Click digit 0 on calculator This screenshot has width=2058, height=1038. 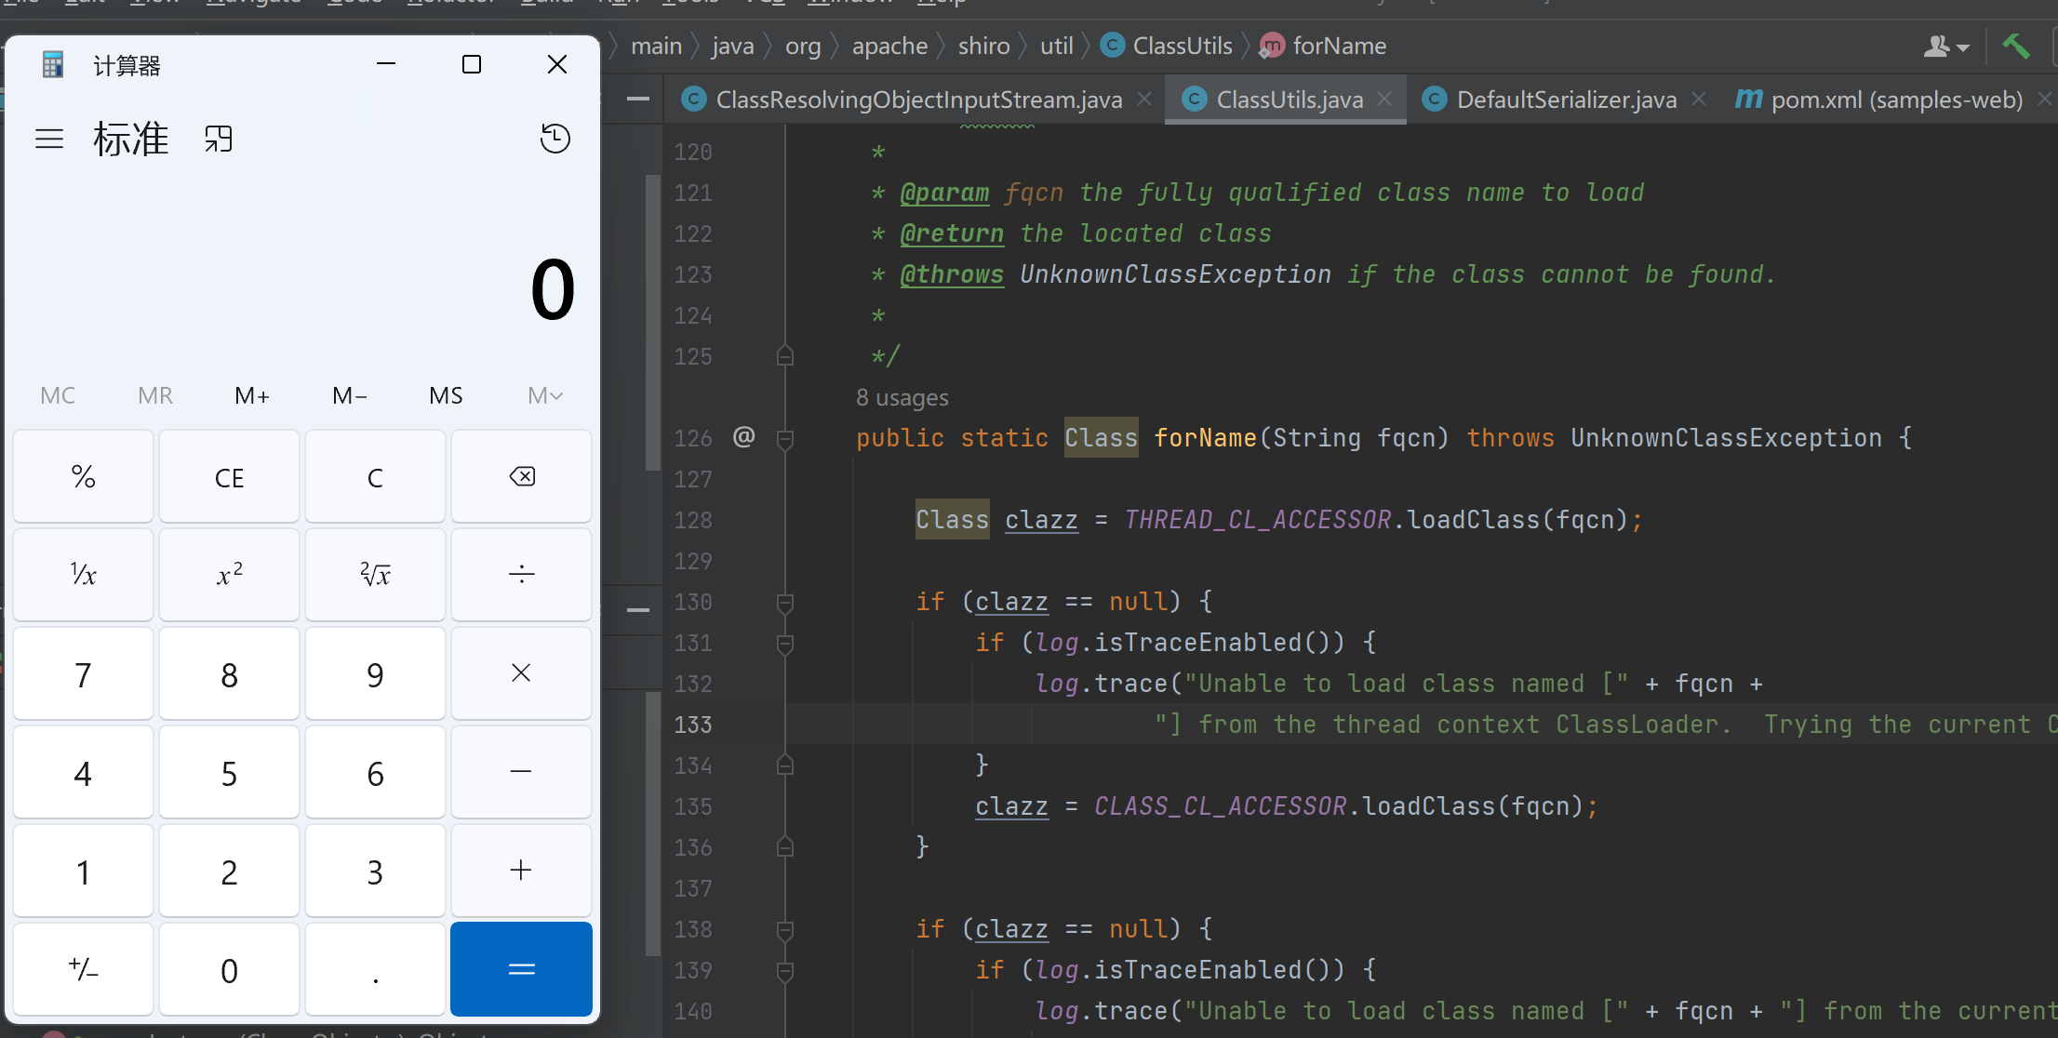pyautogui.click(x=230, y=969)
